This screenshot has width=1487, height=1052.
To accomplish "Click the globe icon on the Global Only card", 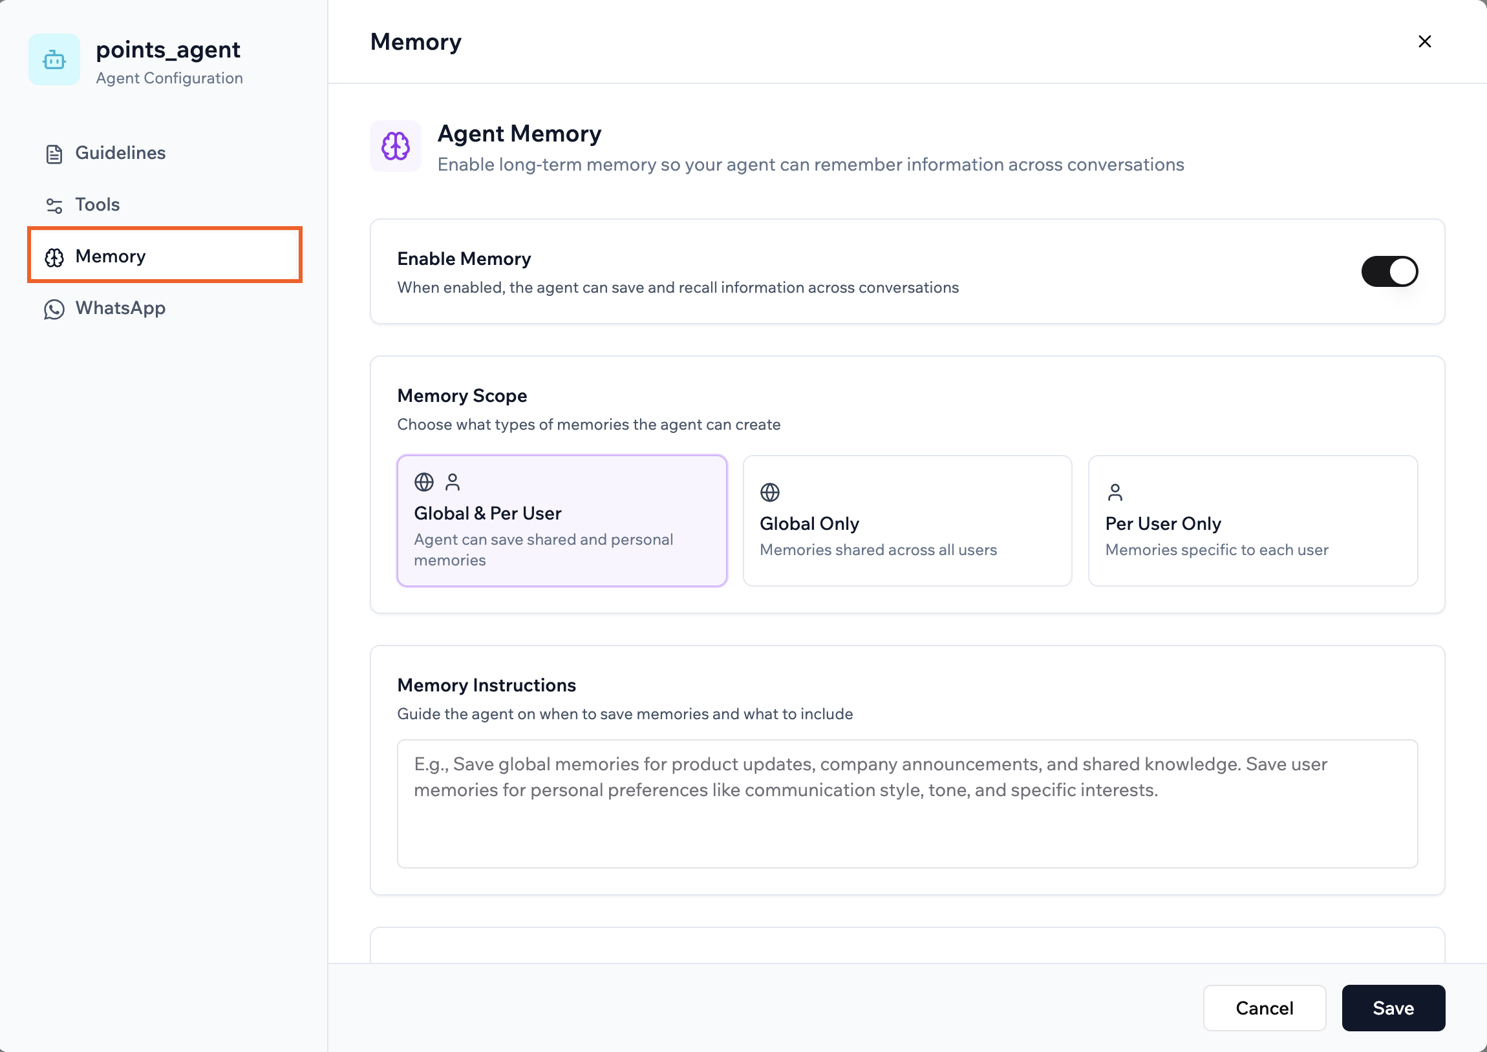I will click(x=770, y=492).
